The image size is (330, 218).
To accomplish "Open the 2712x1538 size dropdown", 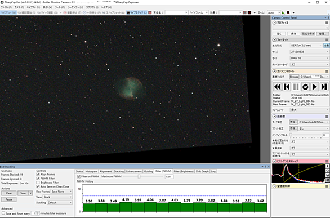I will coord(309,52).
